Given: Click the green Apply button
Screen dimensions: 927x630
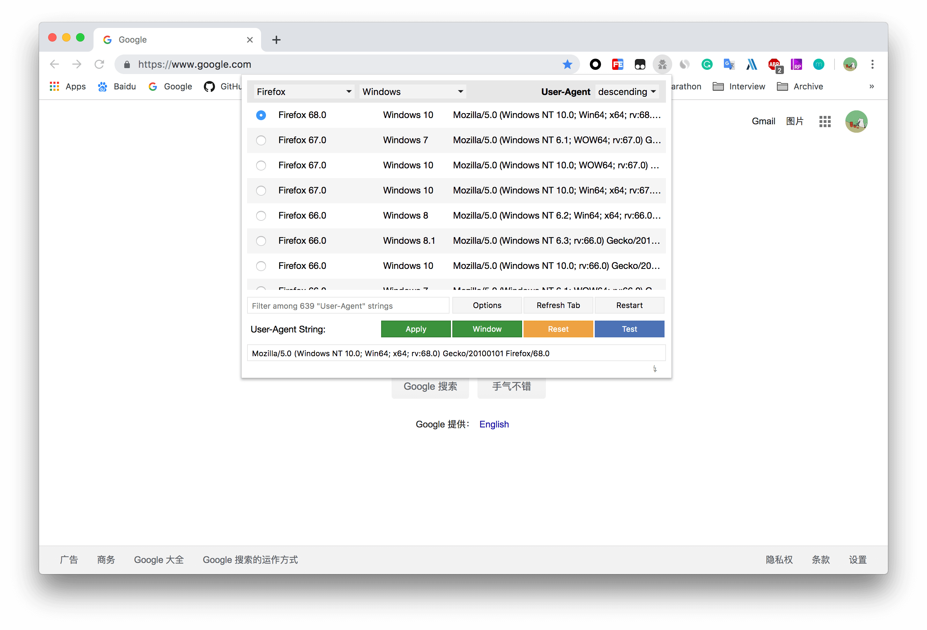Looking at the screenshot, I should (416, 329).
